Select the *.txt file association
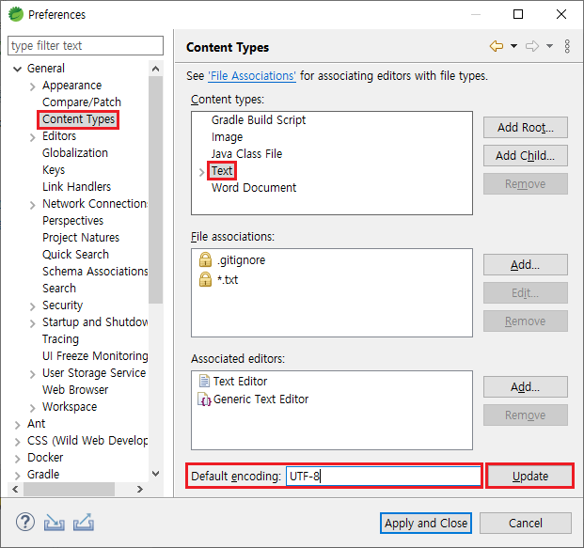The height and width of the screenshot is (548, 584). coord(228,279)
